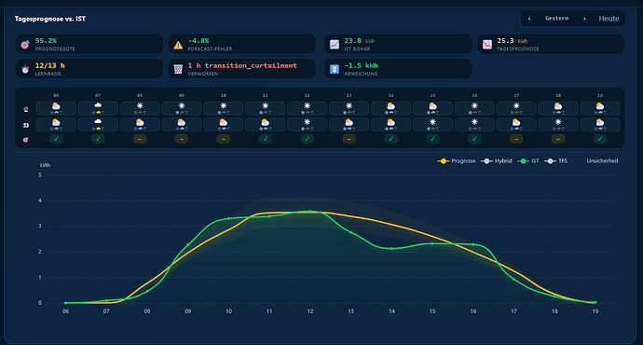Screen dimensions: 643x345
Task: Select the sunny weather icon for hour 12
Action: click(x=308, y=106)
